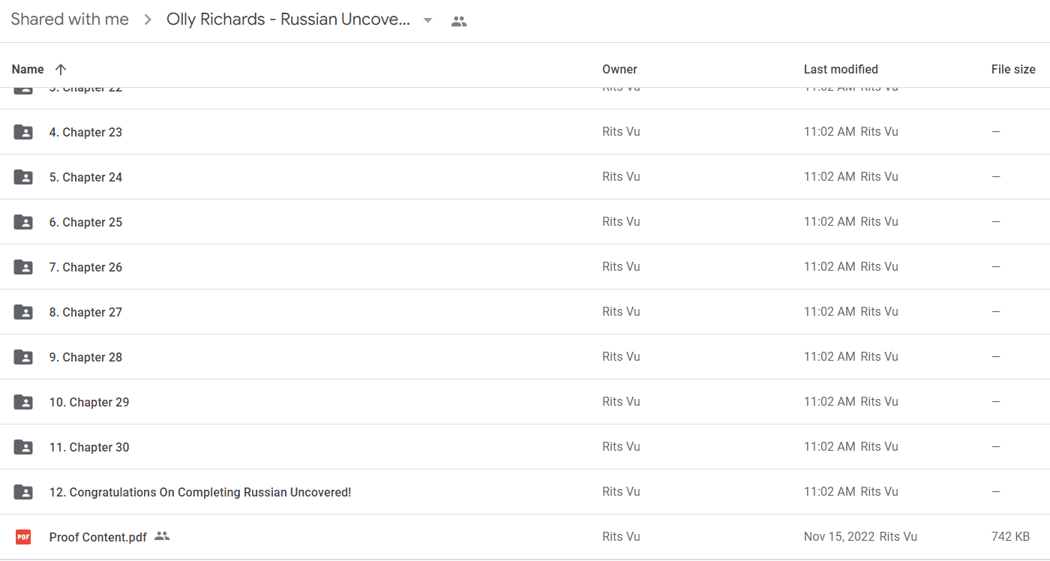Select 12. Congratulations On Completing Russian Uncovered!
This screenshot has height=561, width=1050.
click(200, 492)
